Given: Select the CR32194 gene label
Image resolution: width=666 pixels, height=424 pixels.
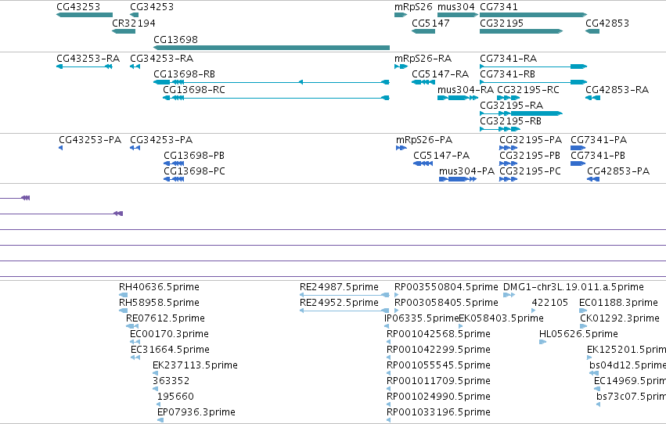Looking at the screenshot, I should (x=134, y=23).
